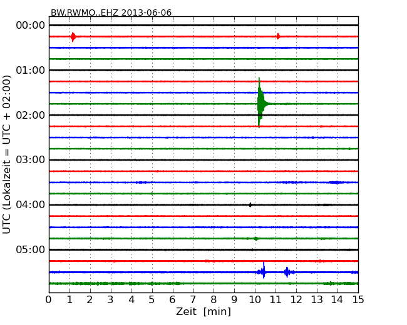This screenshot has width=407, height=325.
Task: Click the 03:00 time label
Action: pos(31,159)
